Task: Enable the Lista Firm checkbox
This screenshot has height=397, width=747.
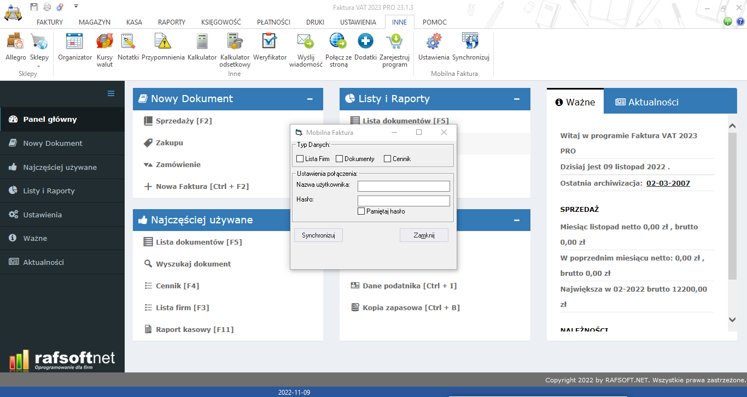Action: (300, 159)
